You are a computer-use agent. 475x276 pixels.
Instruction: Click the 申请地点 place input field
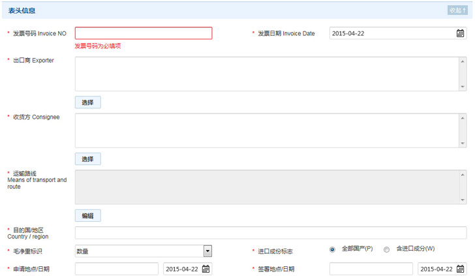[x=117, y=269]
